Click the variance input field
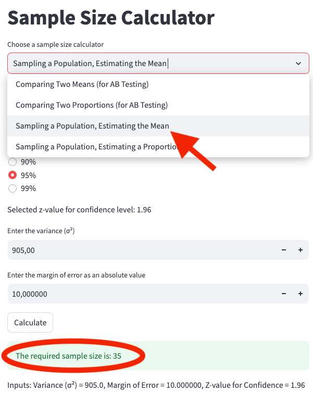Image resolution: width=313 pixels, height=405 pixels. coord(141,250)
